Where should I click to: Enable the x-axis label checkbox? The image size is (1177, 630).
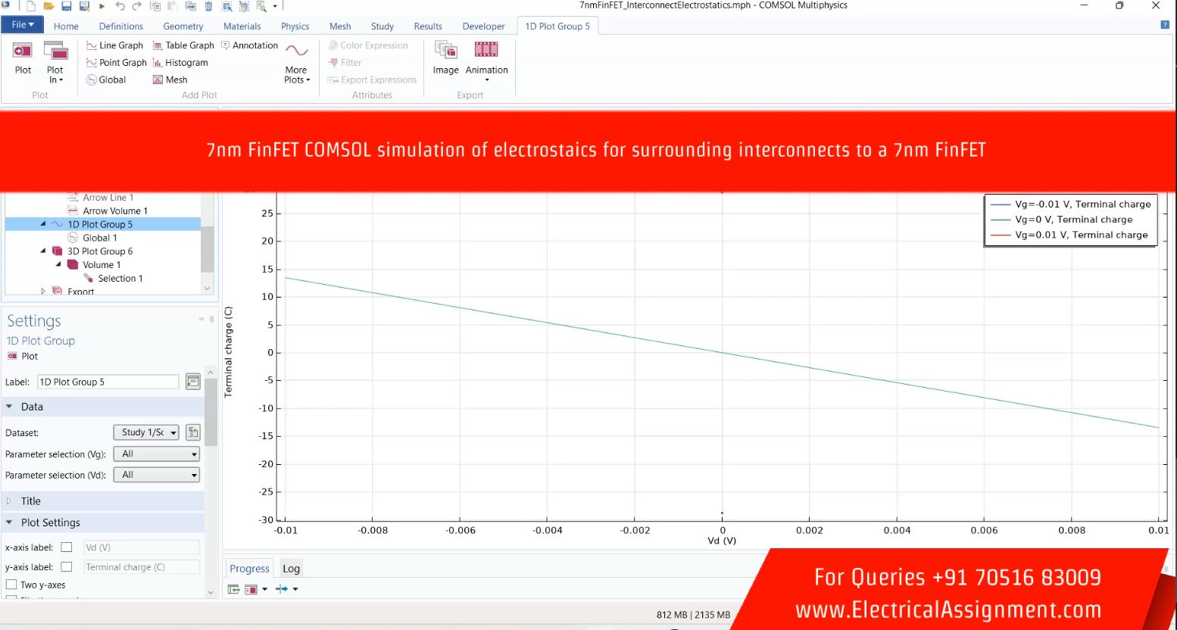click(x=67, y=547)
